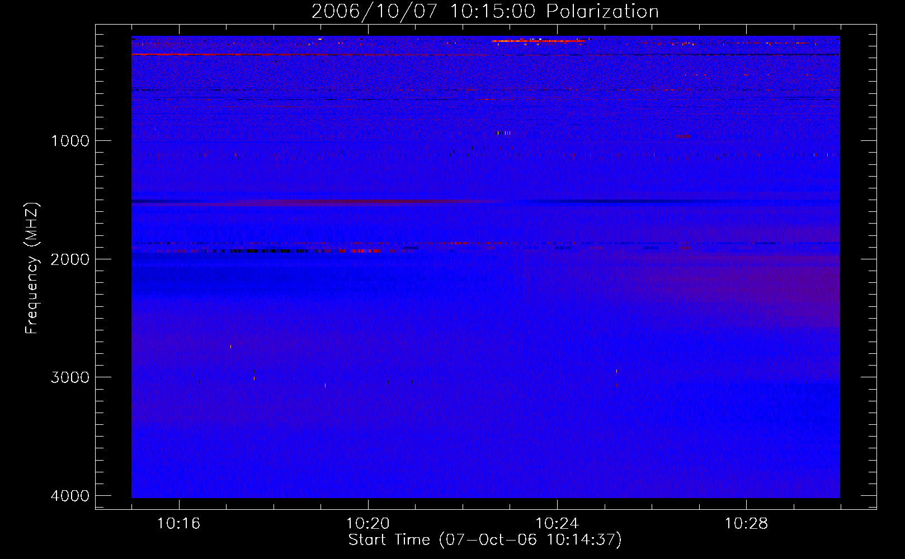The width and height of the screenshot is (905, 559).
Task: Click the bright orange burst atop the spectrogram
Action: click(538, 41)
